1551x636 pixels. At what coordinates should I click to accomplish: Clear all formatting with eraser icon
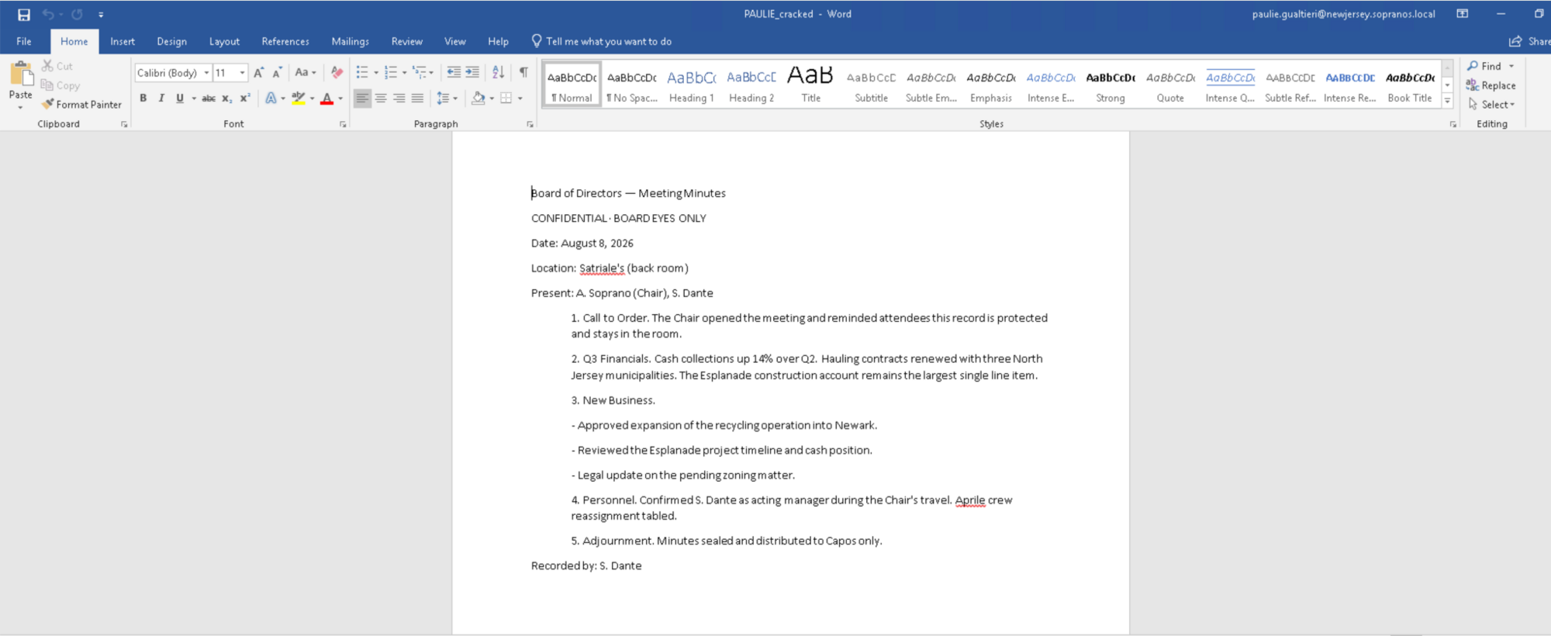tap(337, 72)
